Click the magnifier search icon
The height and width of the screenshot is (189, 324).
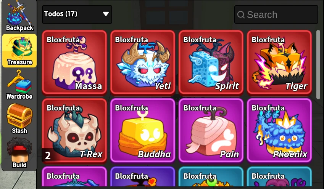[241, 14]
